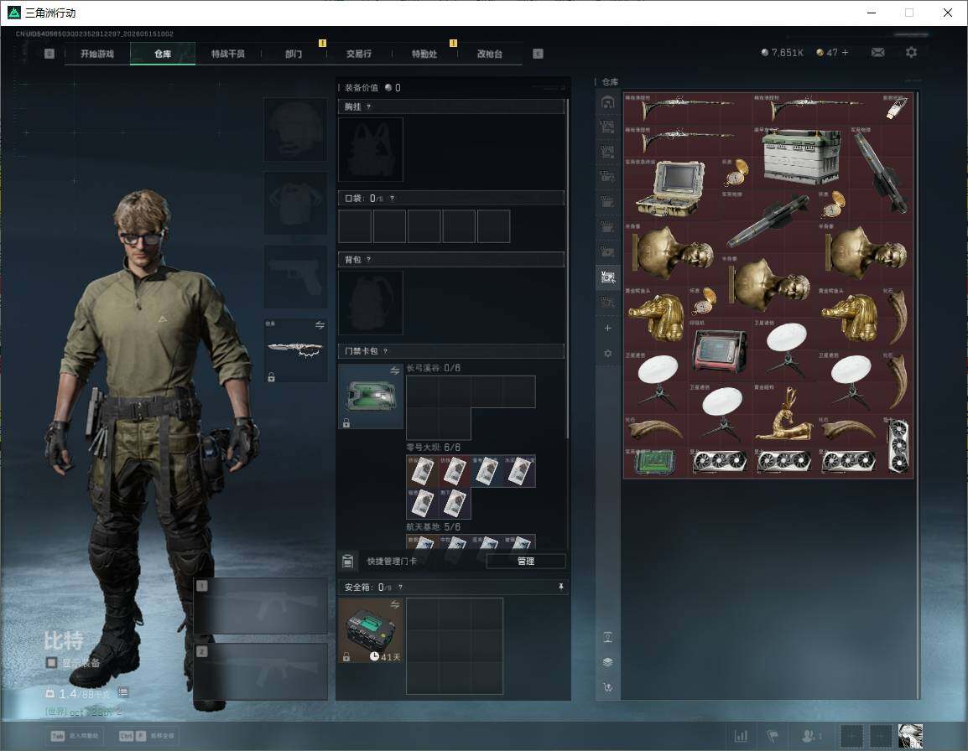Open the highlighted warehouse sidebar tab
This screenshot has width=968, height=751.
[607, 277]
